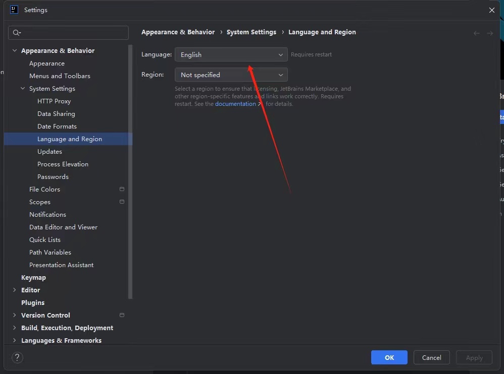
Task: Collapse the System Settings tree node
Action: coord(23,88)
